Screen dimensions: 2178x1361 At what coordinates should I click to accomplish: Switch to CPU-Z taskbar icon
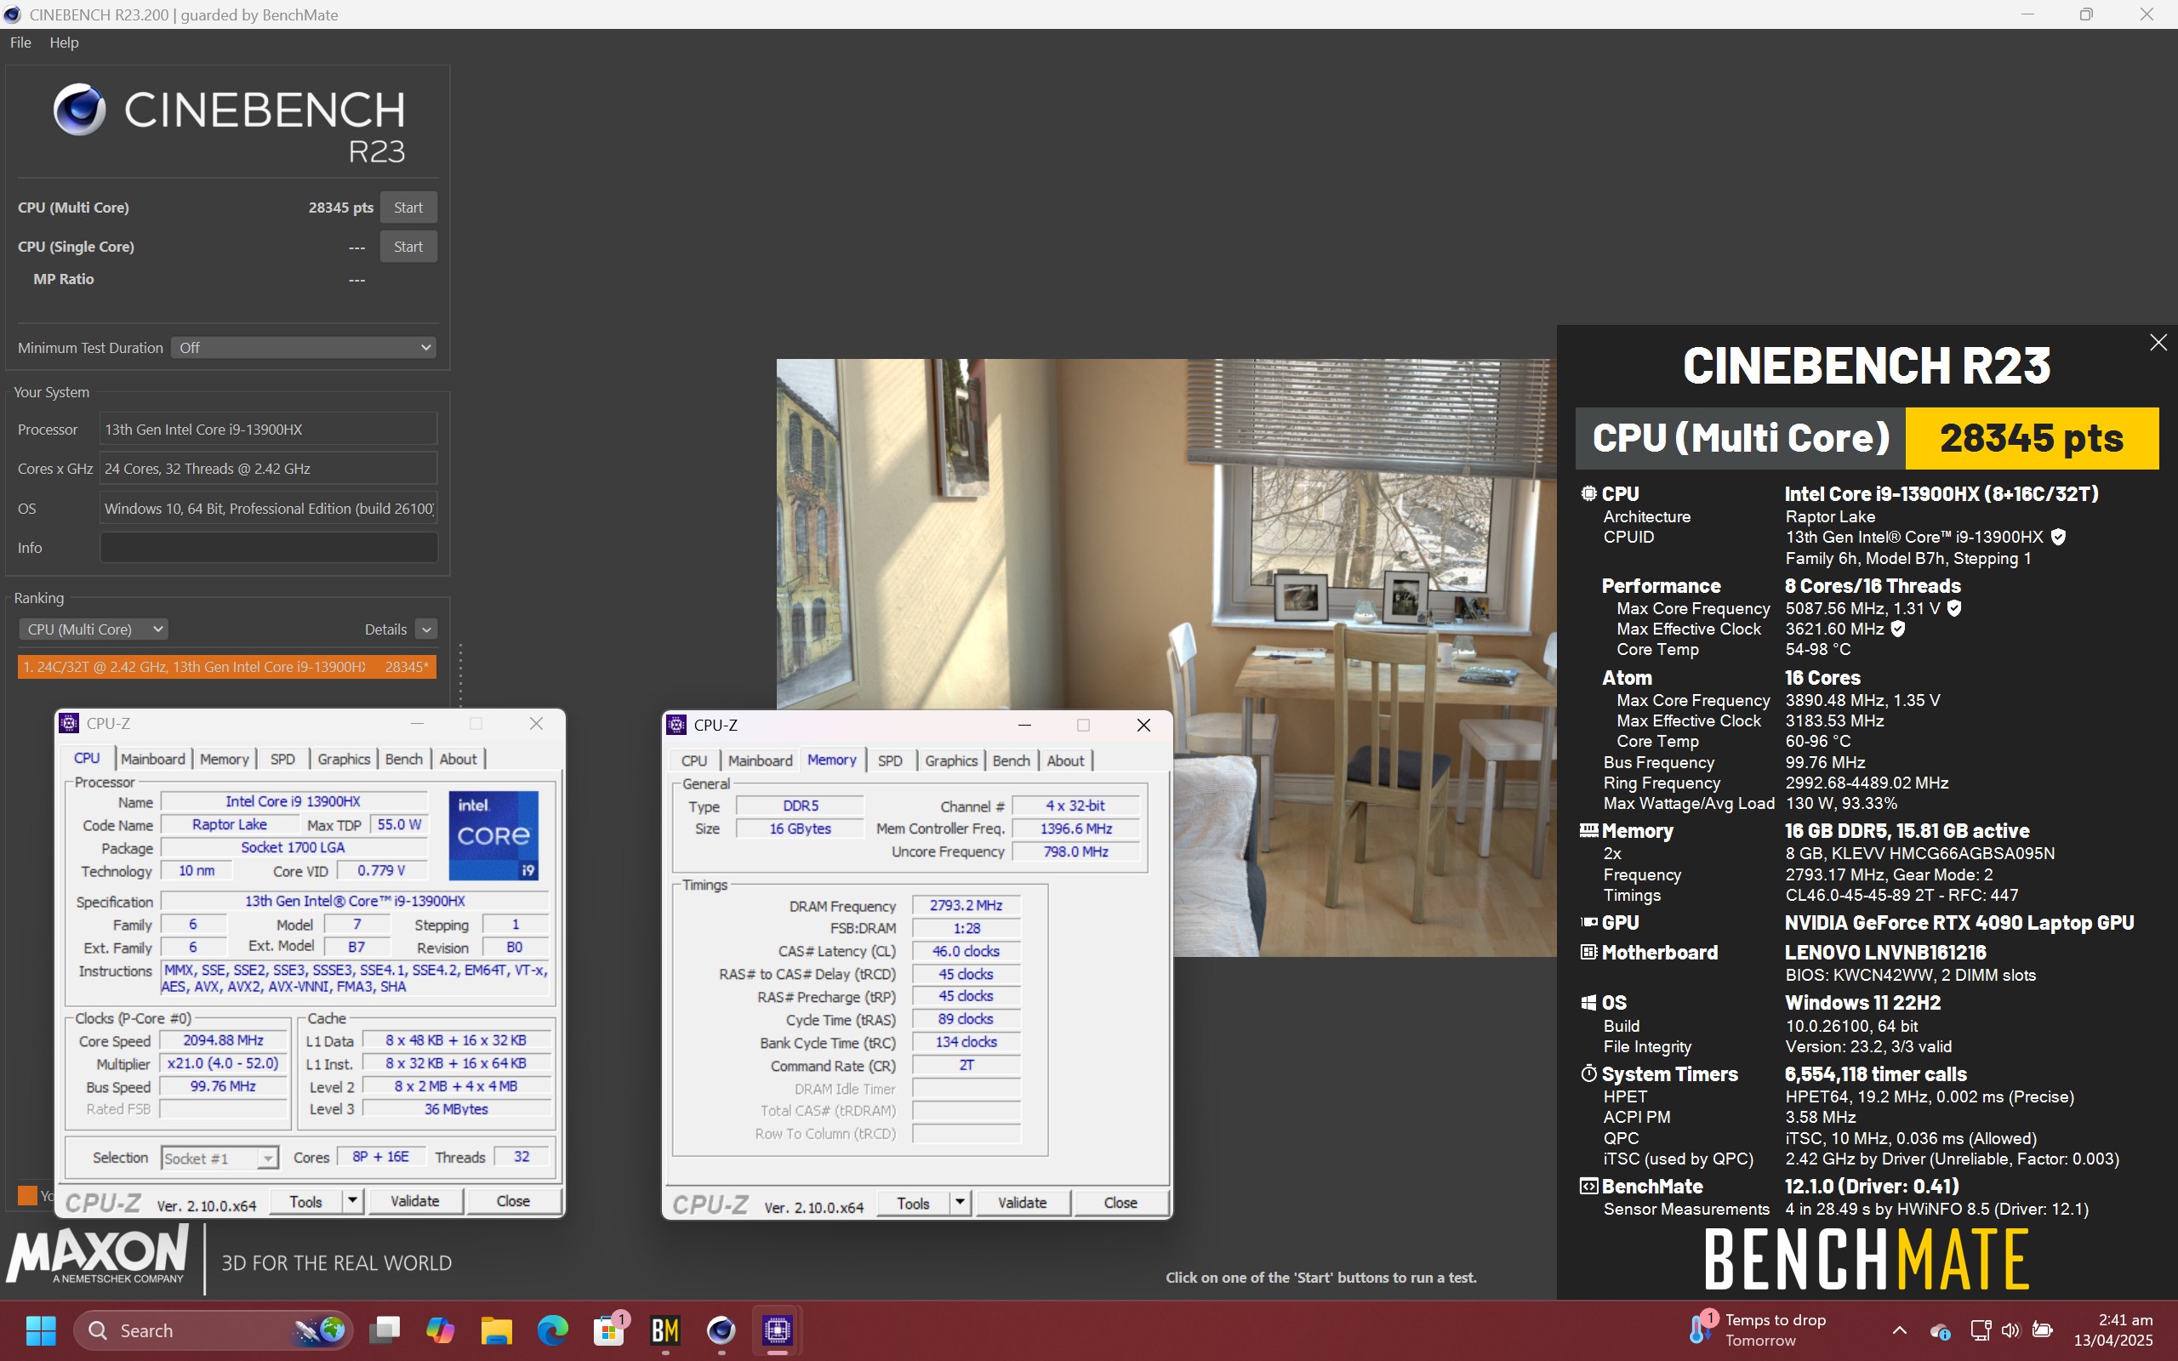tap(778, 1330)
